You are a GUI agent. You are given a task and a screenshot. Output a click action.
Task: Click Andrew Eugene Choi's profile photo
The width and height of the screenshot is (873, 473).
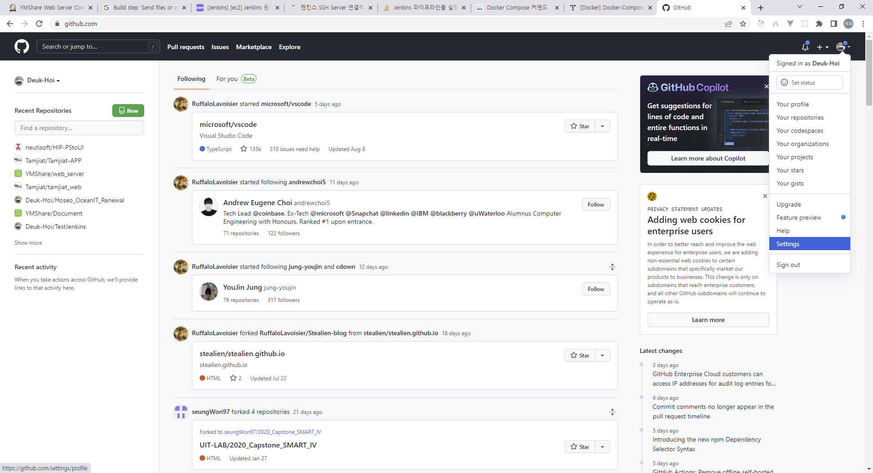point(209,207)
